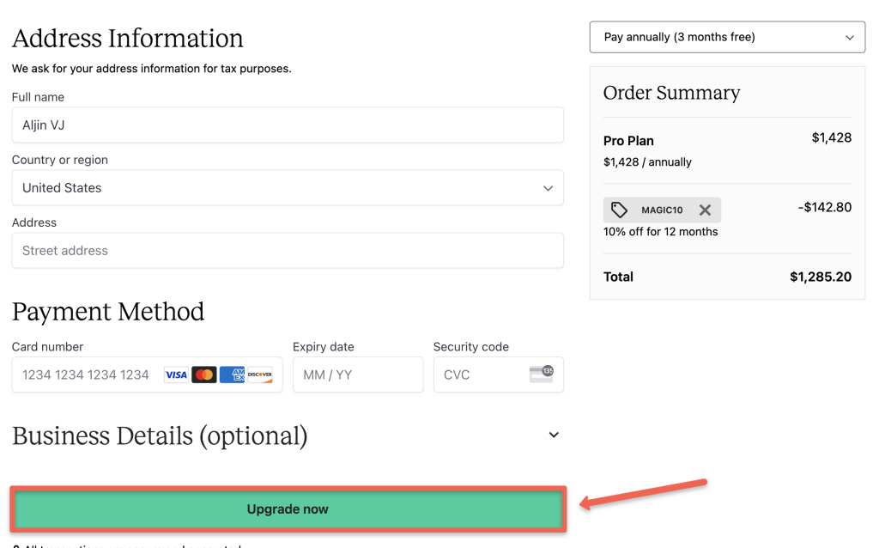Screen dimensions: 879x548
Task: Click the Full name input field
Action: click(288, 125)
